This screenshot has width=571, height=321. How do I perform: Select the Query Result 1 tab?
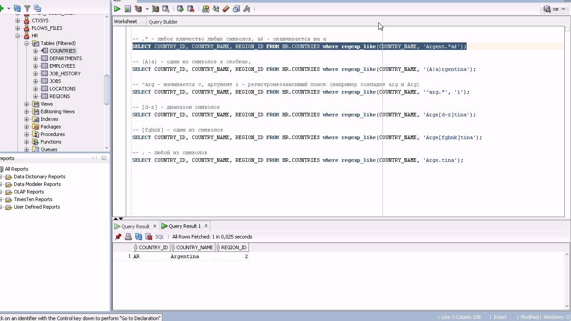point(185,226)
